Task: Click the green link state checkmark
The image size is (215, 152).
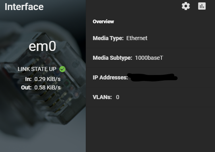Action: tap(62, 69)
